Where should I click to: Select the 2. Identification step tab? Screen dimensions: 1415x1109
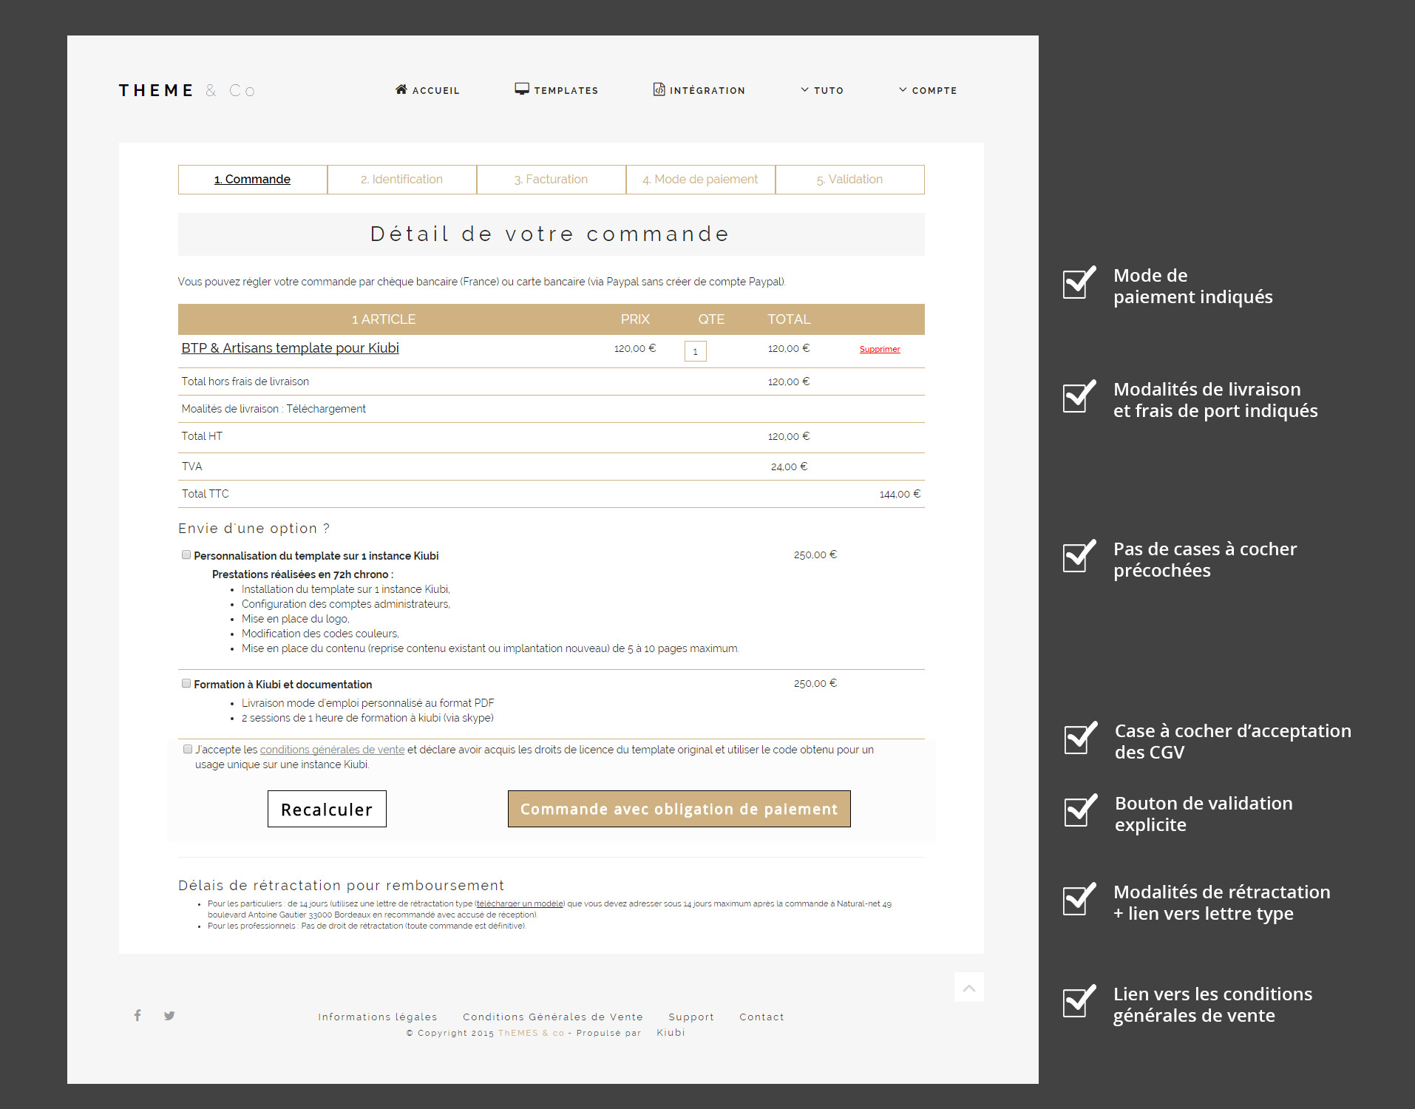pos(401,180)
